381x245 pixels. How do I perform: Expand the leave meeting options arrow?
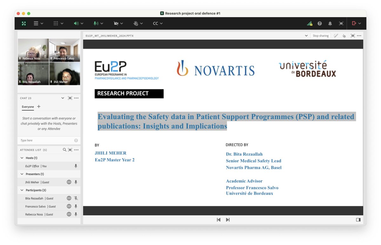click(x=359, y=23)
